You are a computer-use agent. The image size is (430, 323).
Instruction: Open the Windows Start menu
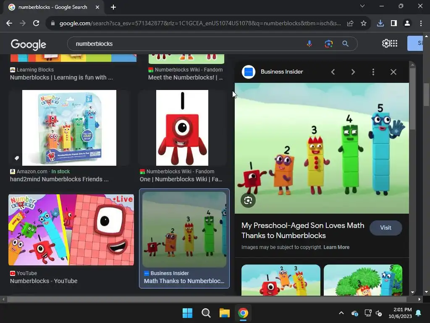click(x=188, y=313)
